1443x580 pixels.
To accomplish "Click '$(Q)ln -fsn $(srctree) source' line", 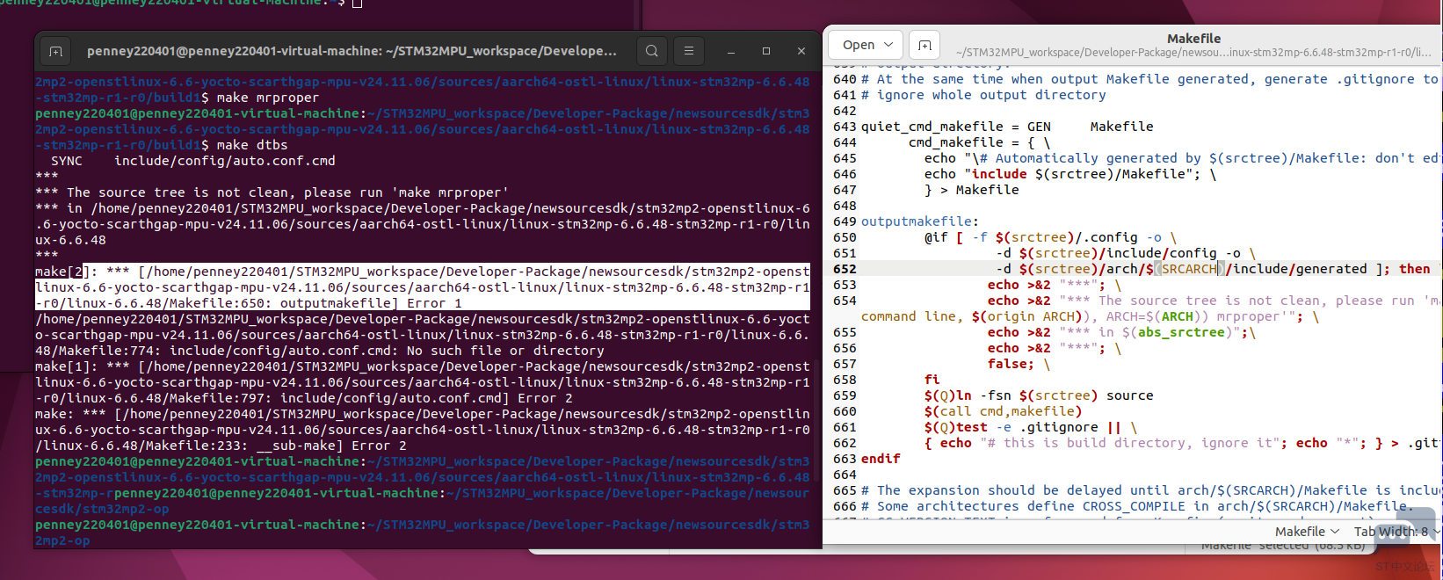I will pos(1039,395).
